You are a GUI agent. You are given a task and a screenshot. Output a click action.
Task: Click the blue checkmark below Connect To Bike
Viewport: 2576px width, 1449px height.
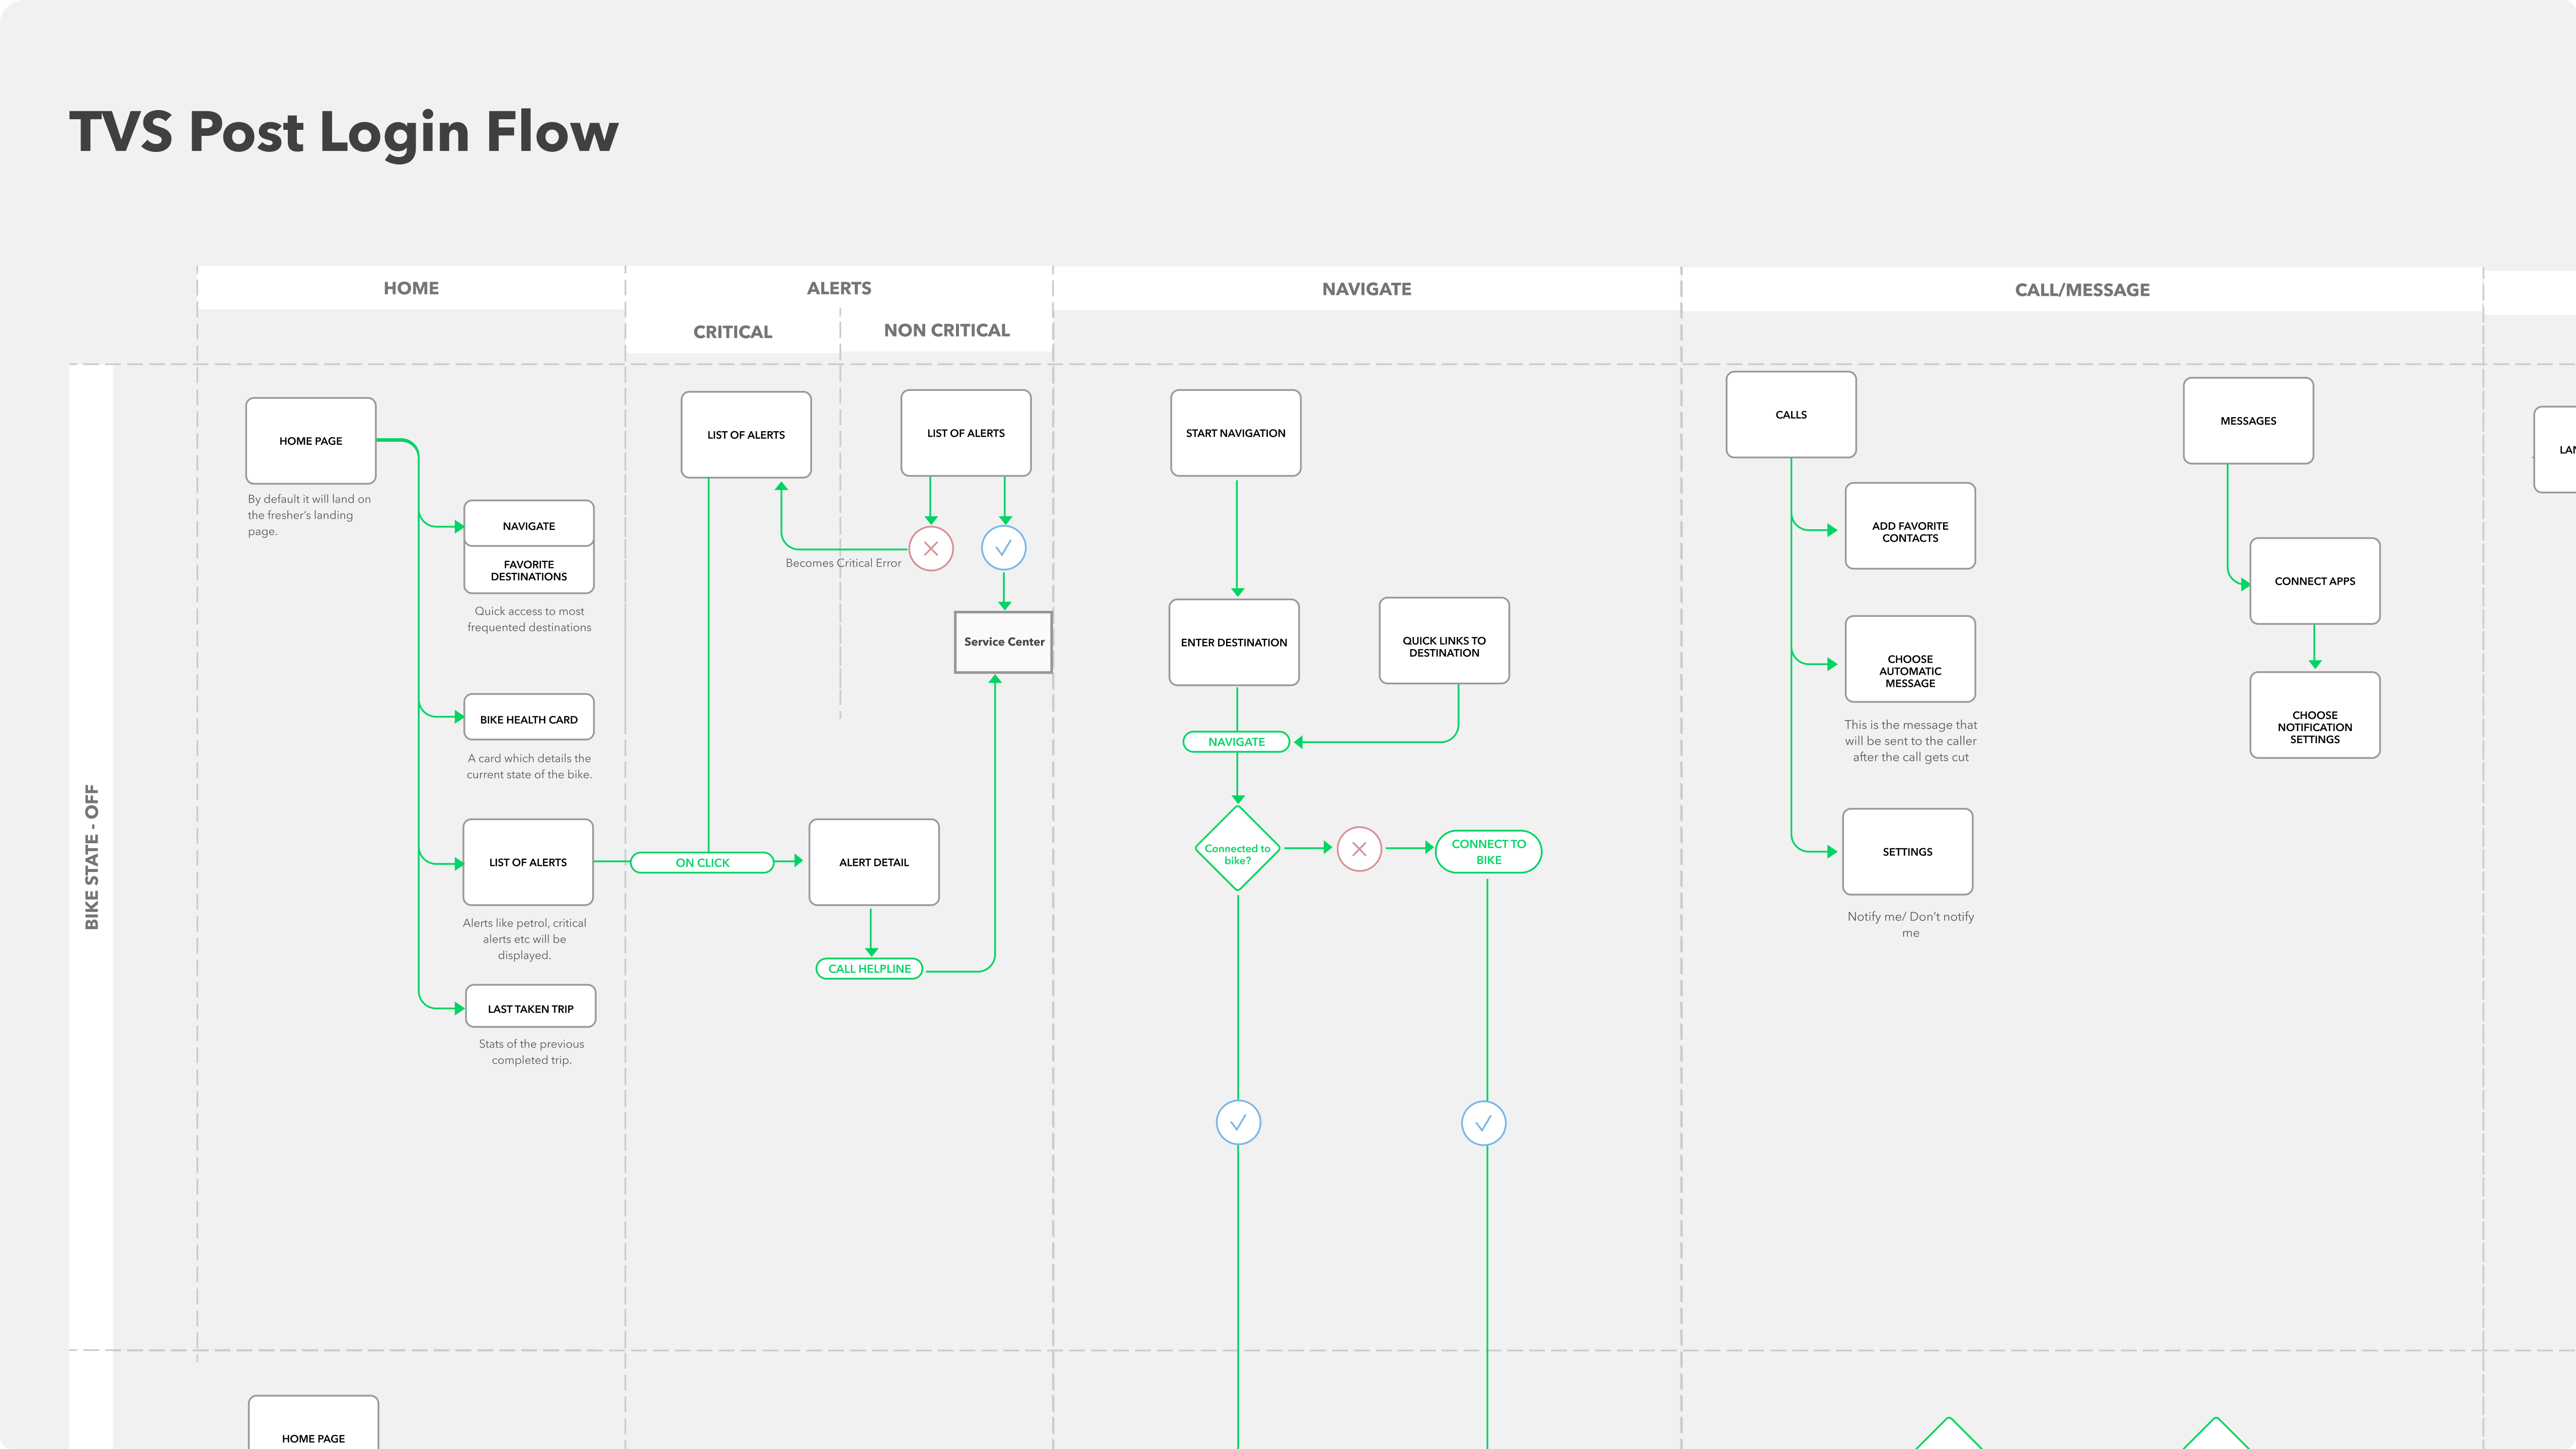[x=1483, y=1123]
